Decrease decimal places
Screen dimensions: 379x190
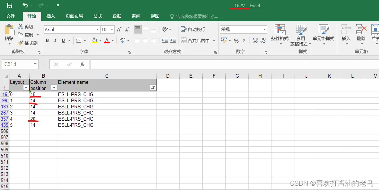(x=263, y=40)
